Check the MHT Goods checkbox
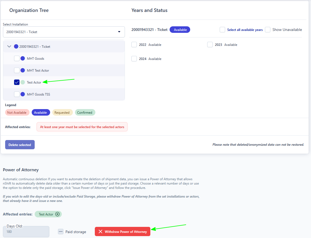Screen dimensions: 311x238 pos(17,58)
